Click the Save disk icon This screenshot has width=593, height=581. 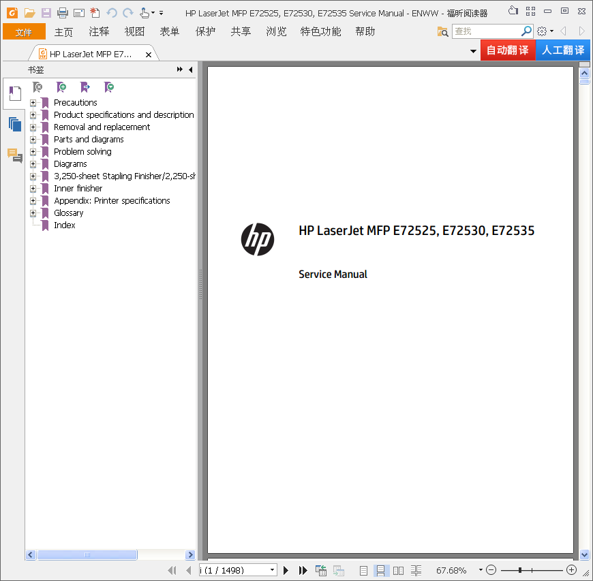46,13
